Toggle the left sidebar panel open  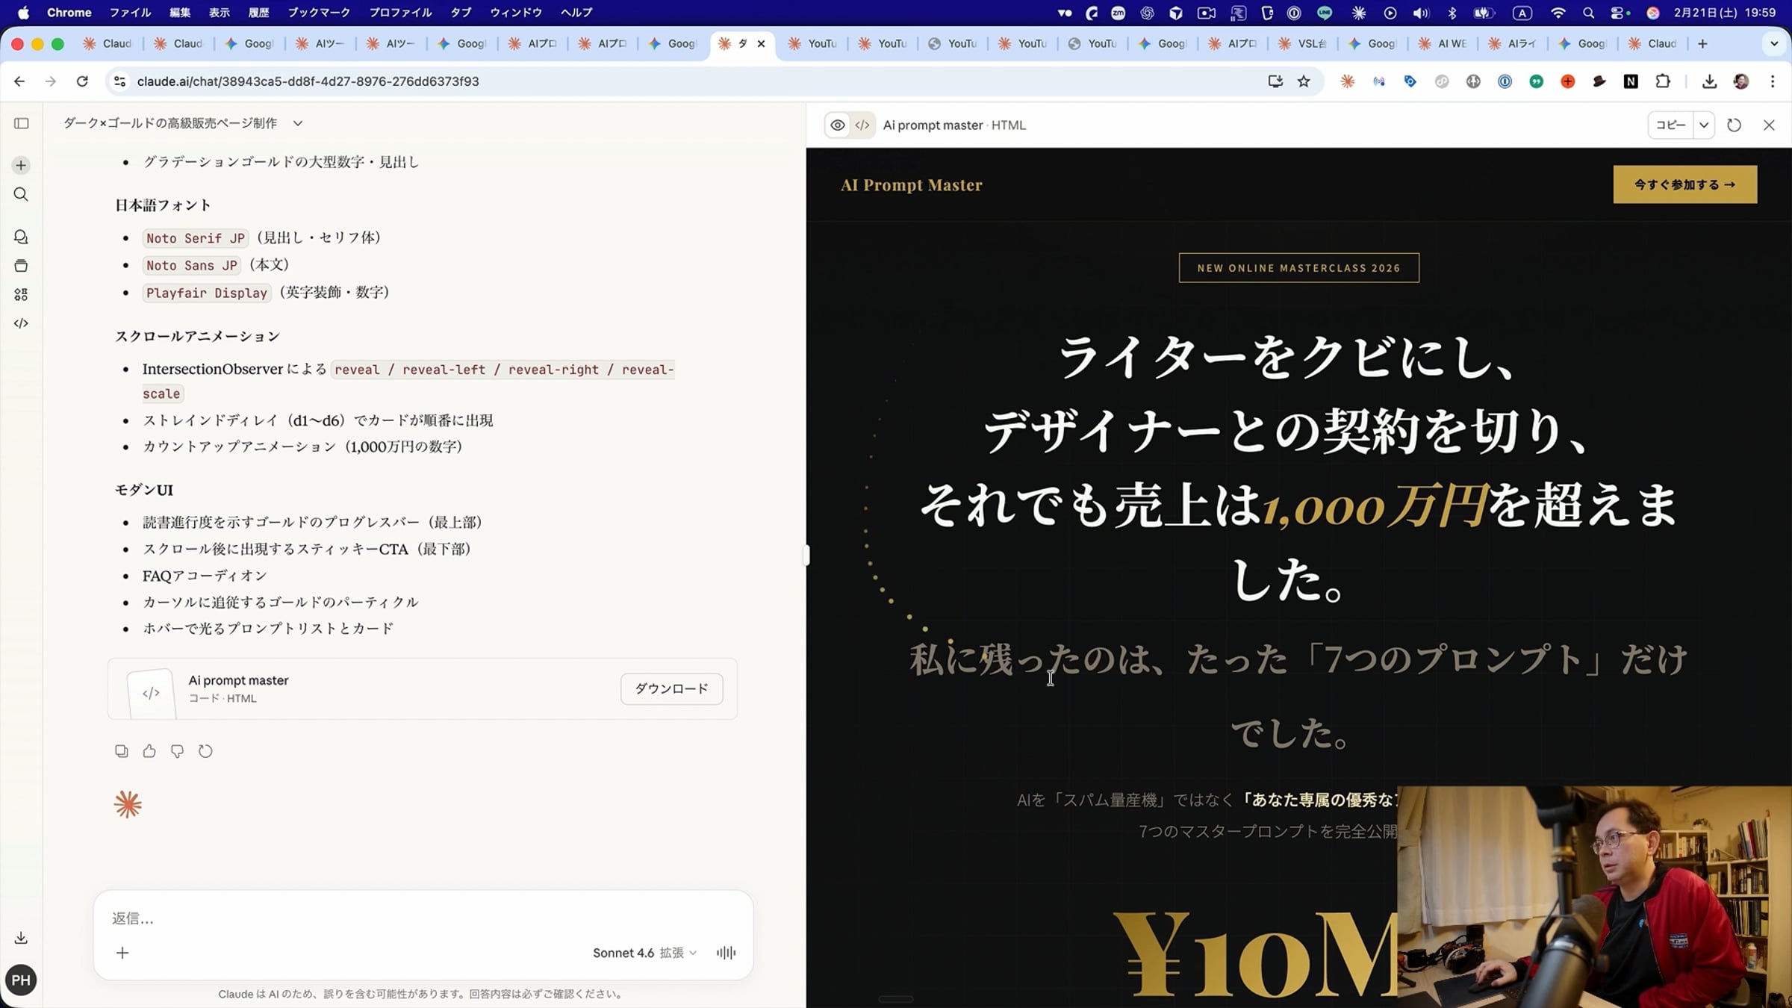tap(21, 123)
